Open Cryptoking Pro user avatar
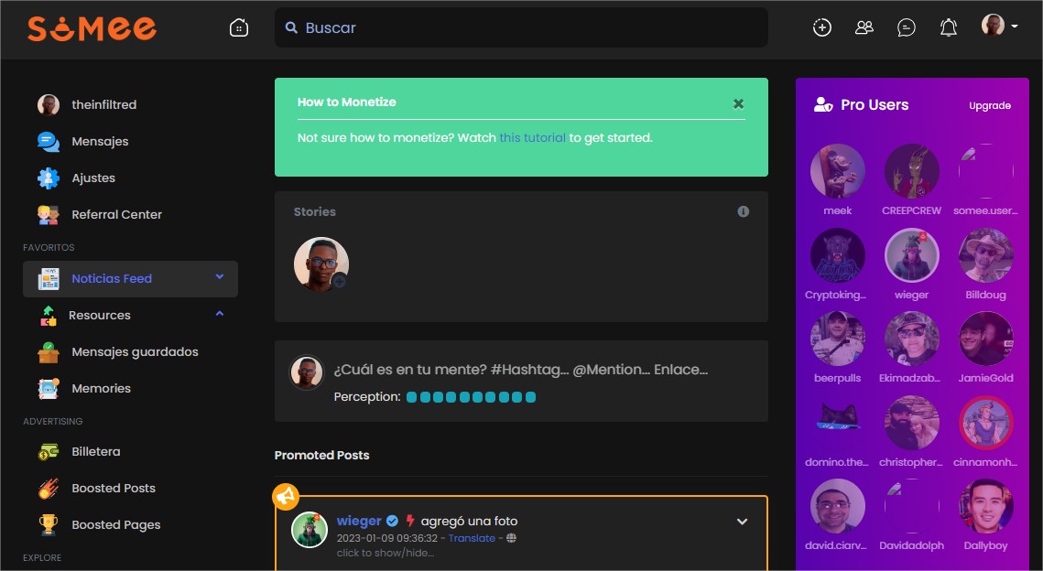 pos(838,255)
